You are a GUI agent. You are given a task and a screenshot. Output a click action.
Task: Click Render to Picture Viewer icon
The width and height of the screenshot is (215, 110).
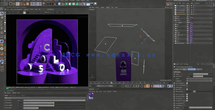tap(51, 4)
